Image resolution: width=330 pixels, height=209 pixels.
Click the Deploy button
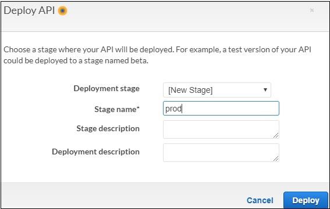(306, 200)
